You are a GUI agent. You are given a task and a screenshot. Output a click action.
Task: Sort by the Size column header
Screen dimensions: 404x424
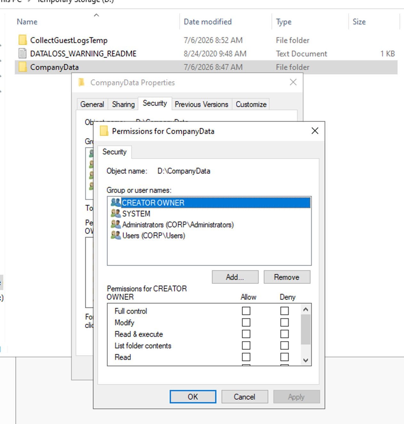(x=359, y=22)
